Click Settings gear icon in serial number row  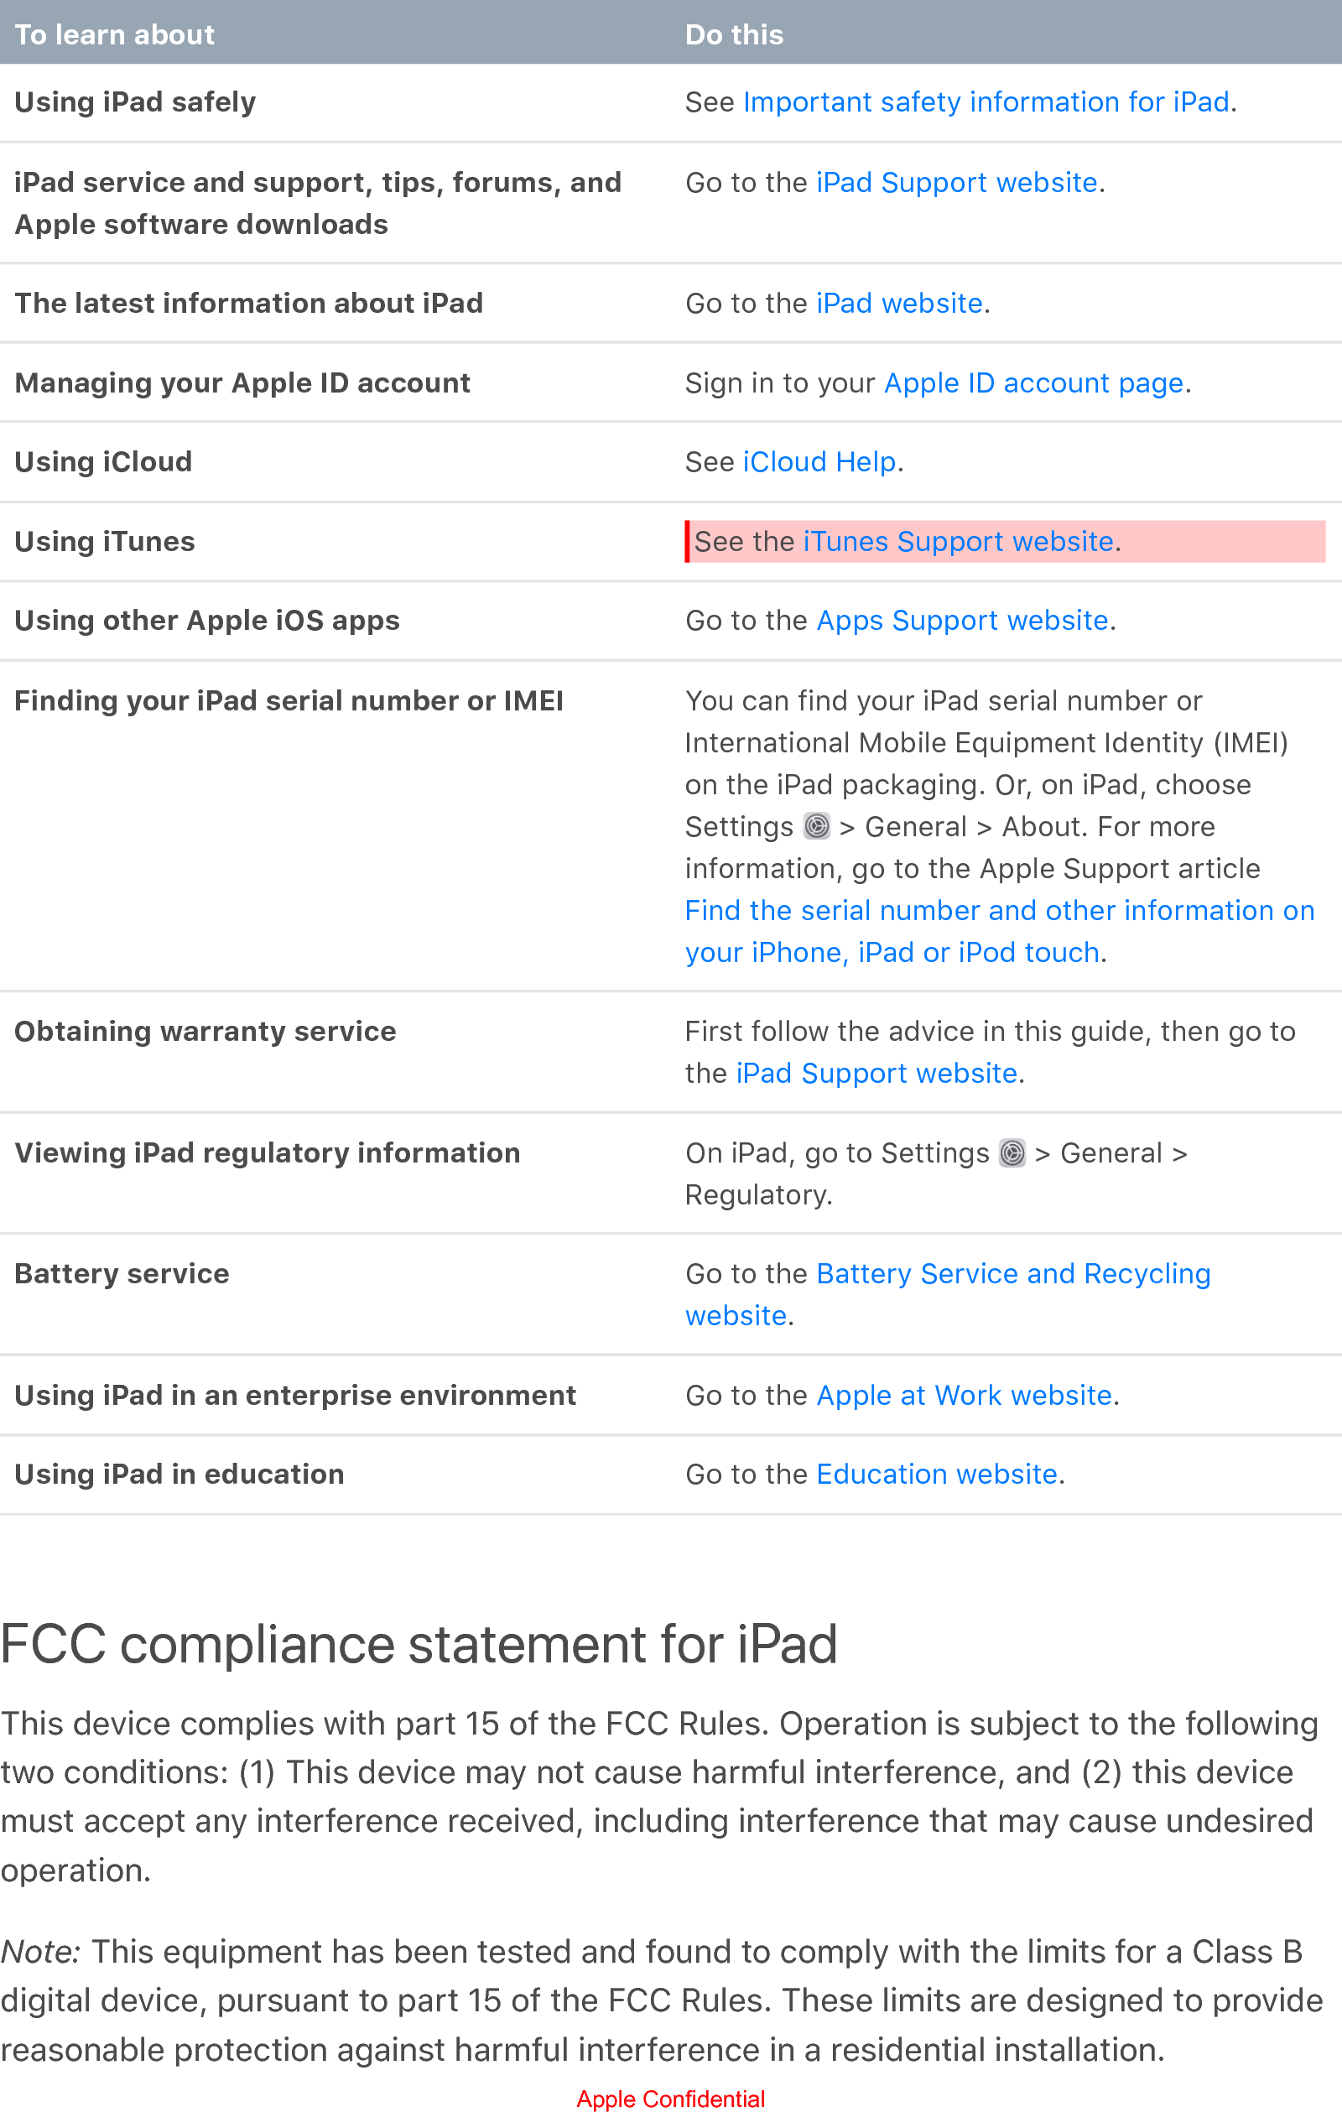(817, 826)
